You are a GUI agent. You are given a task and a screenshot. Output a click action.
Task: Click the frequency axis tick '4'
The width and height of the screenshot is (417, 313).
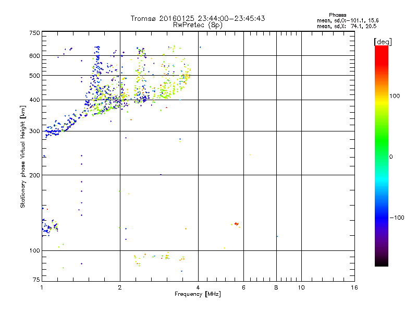[198, 287]
